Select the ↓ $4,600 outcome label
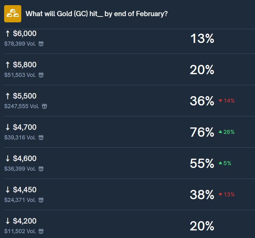Image resolution: width=255 pixels, height=238 pixels. click(21, 158)
